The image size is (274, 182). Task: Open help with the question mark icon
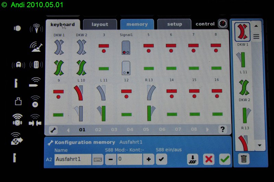(x=223, y=130)
